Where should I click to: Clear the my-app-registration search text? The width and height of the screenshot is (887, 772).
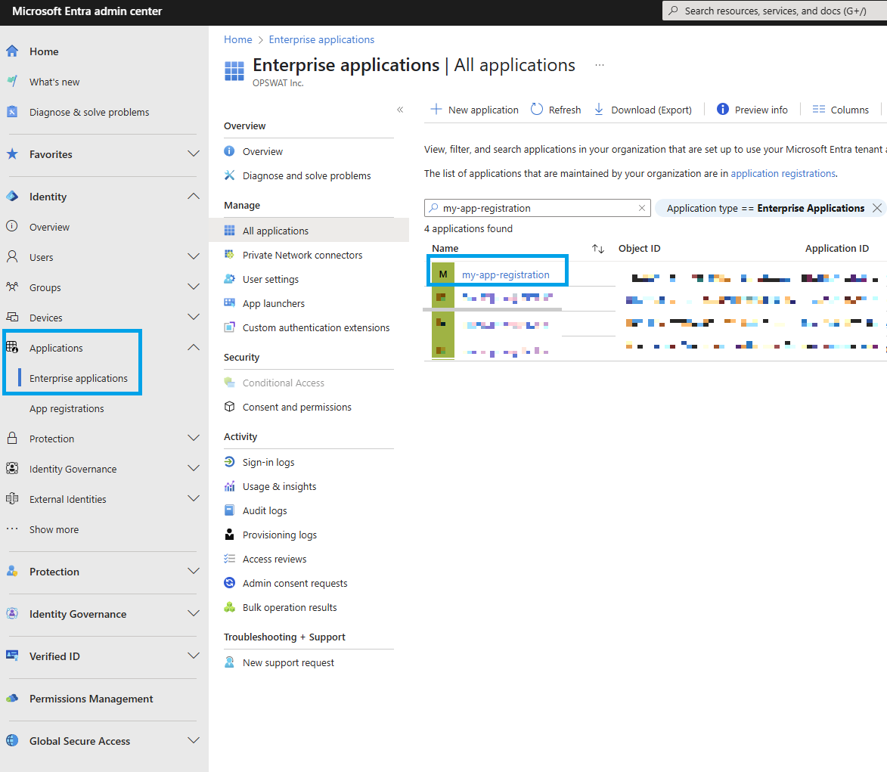pyautogui.click(x=641, y=208)
